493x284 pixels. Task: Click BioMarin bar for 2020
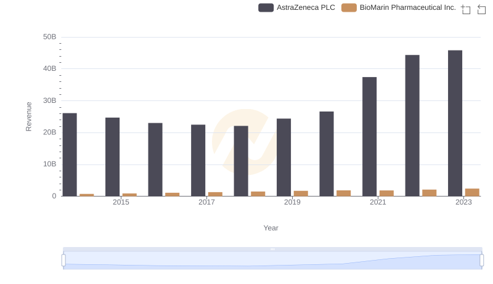(x=344, y=193)
